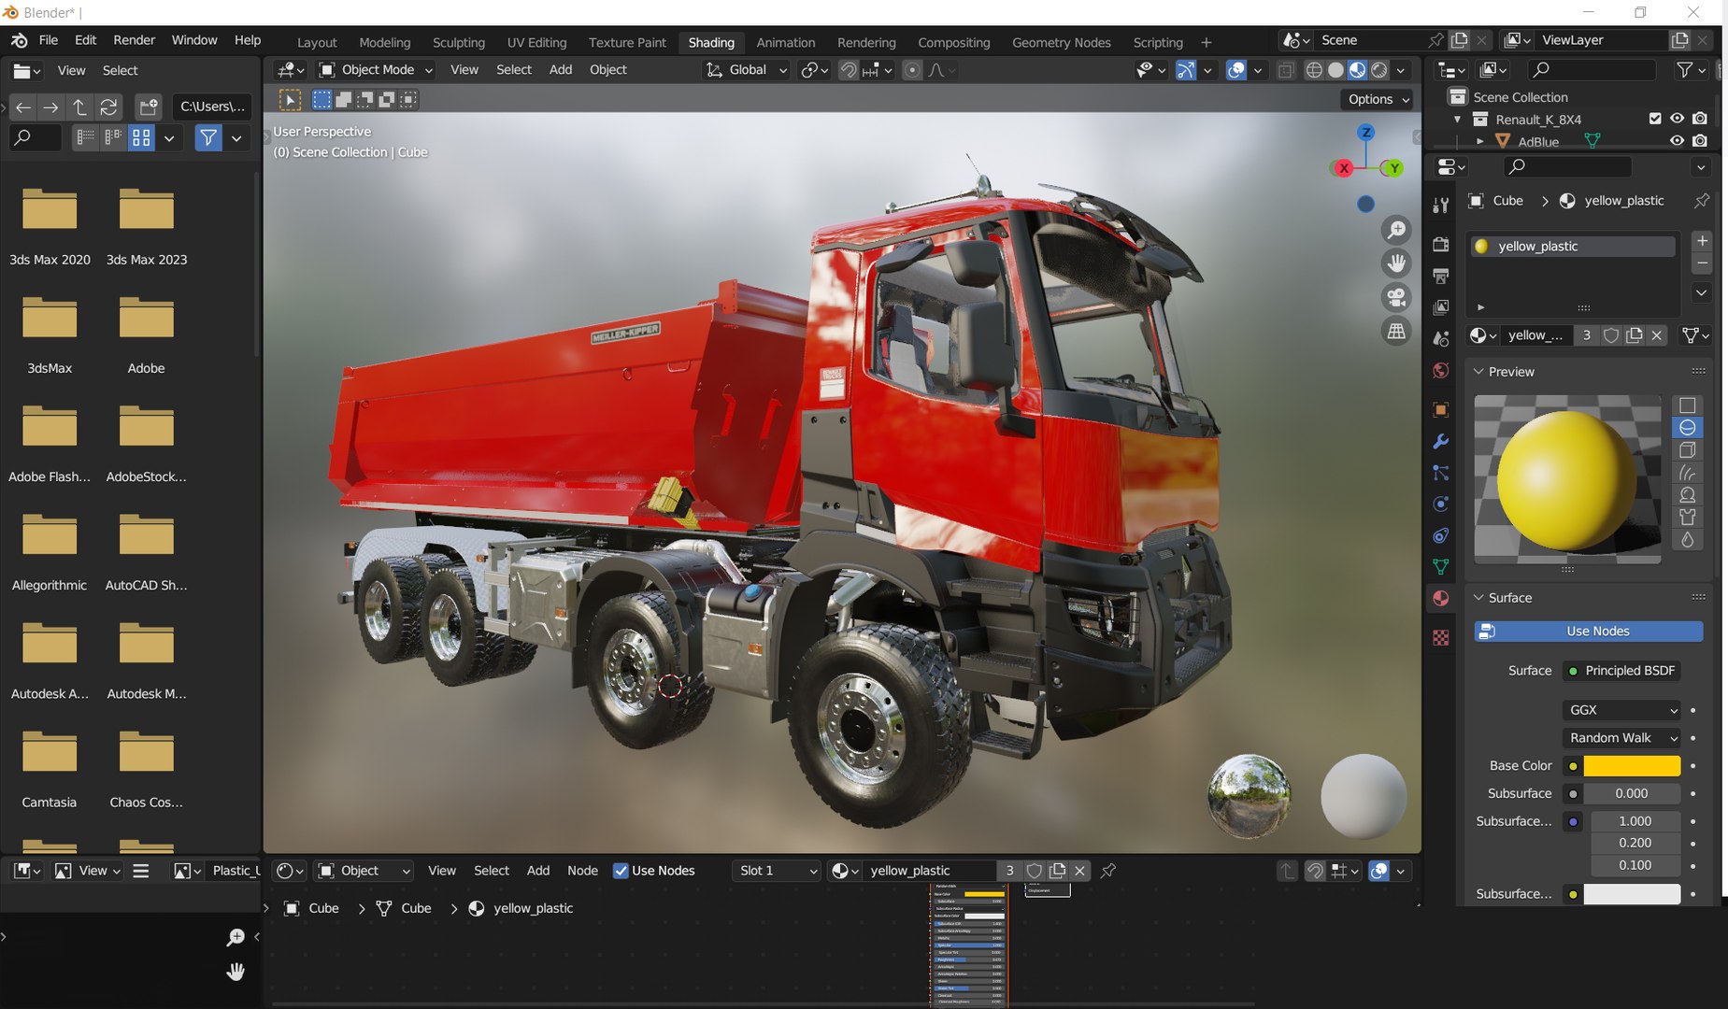Click create new folder icon
Screen dimensions: 1728x1009
pos(148,107)
